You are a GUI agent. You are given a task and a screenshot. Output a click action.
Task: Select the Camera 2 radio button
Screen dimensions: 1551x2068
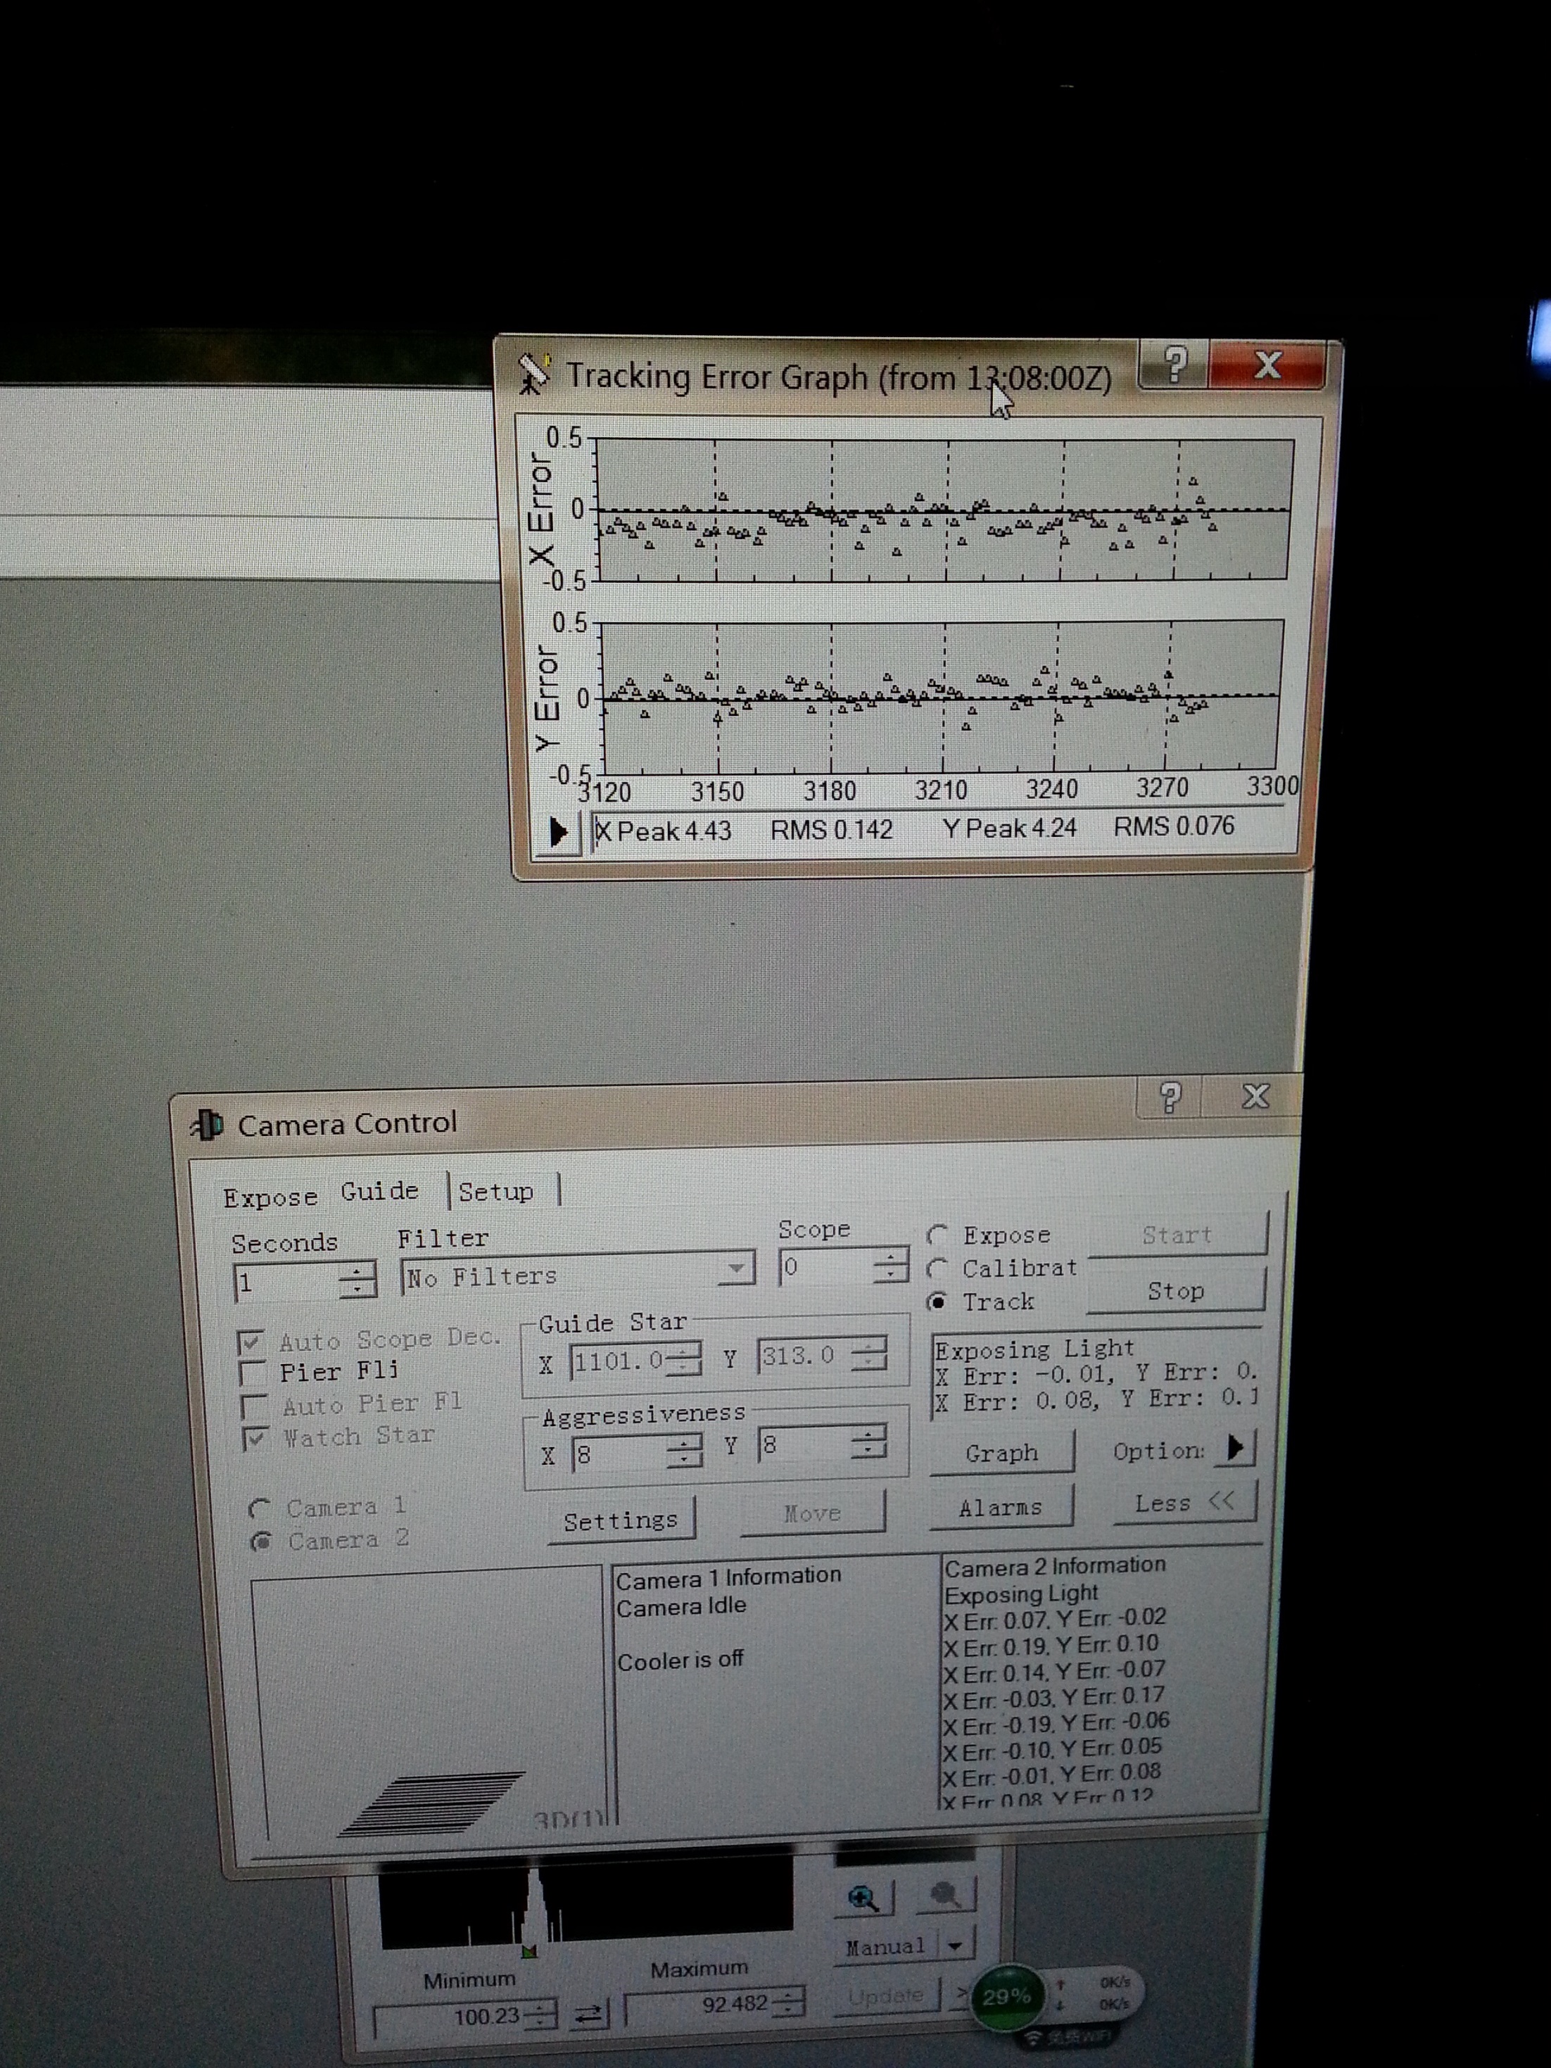click(x=262, y=1541)
